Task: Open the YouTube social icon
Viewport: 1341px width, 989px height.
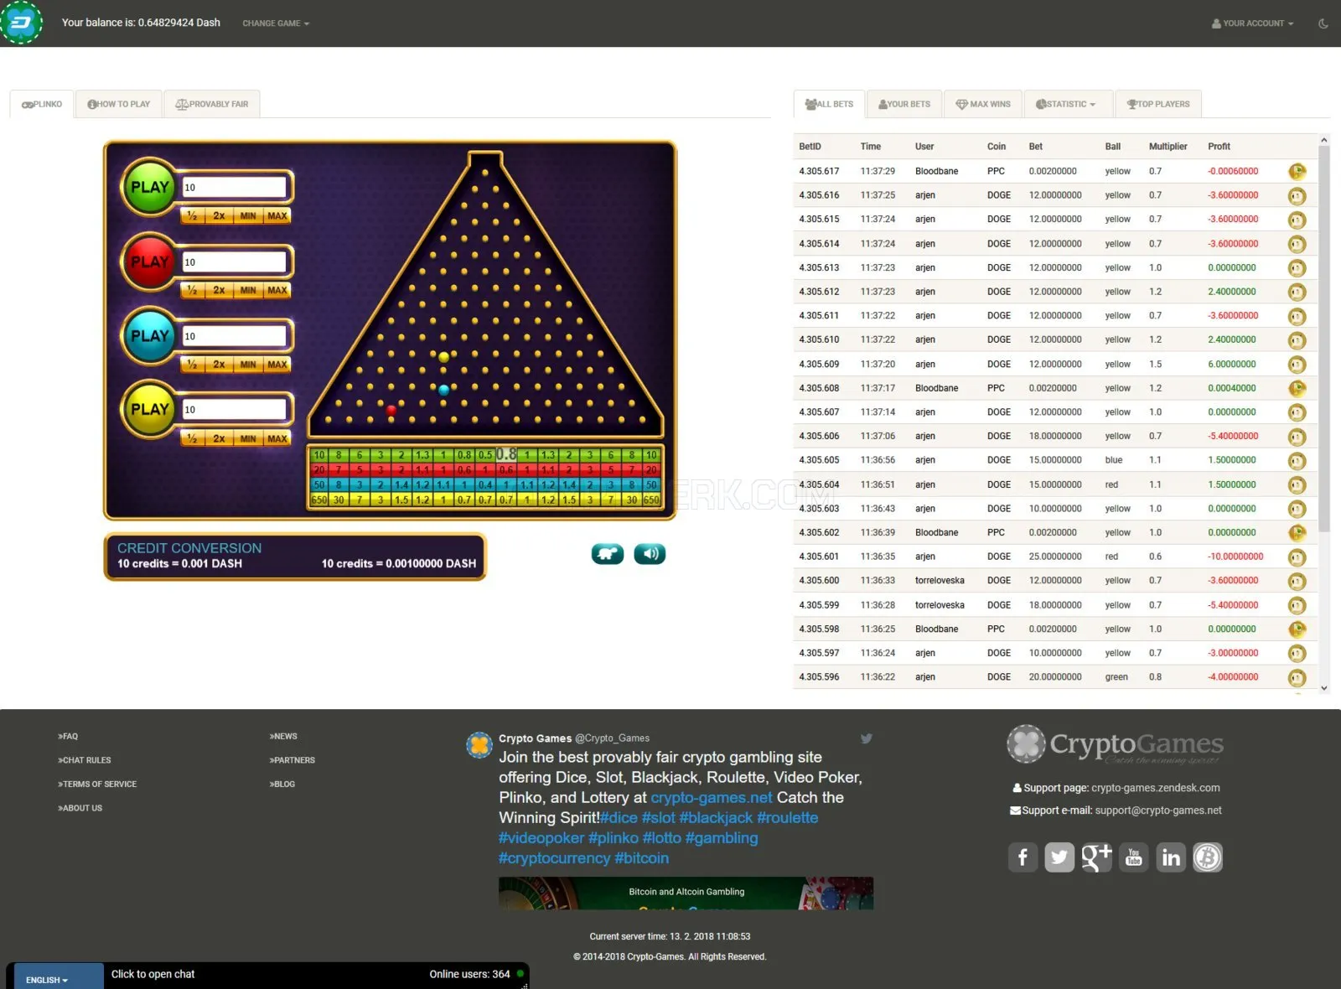Action: click(1134, 857)
